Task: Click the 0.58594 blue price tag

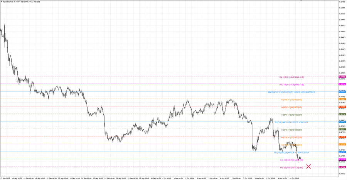Action: tap(342, 92)
